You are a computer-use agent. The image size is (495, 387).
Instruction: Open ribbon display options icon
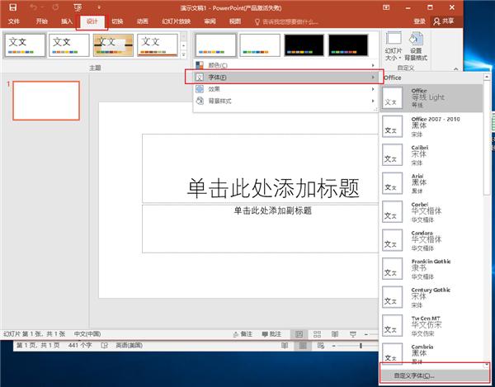(386, 7)
